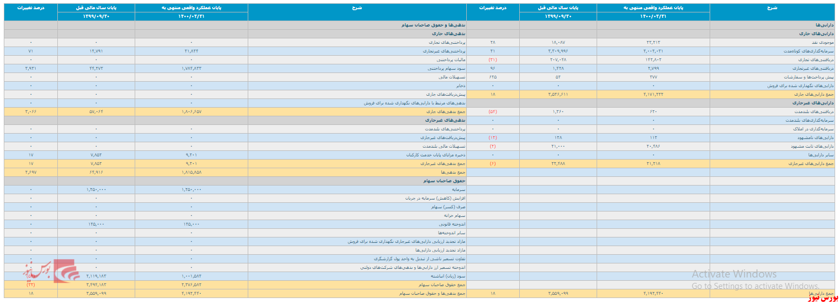Select the current liabilities total ۱,۸۰۶,۶۵۷
The width and height of the screenshot is (840, 304).
[191, 111]
